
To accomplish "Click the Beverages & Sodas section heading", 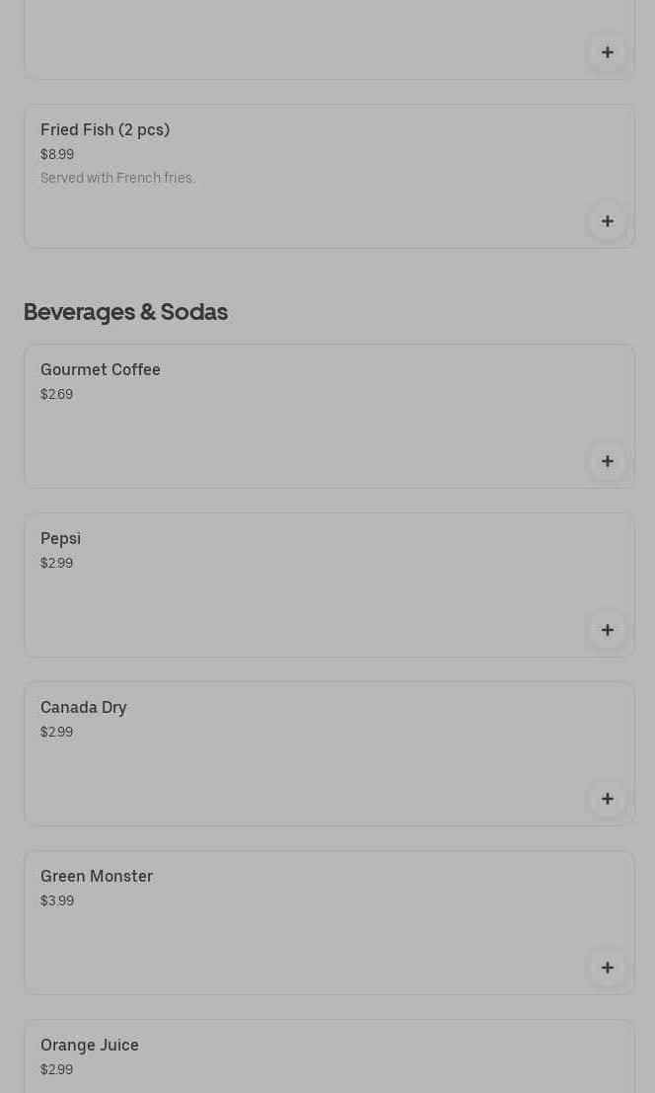I will (x=125, y=312).
